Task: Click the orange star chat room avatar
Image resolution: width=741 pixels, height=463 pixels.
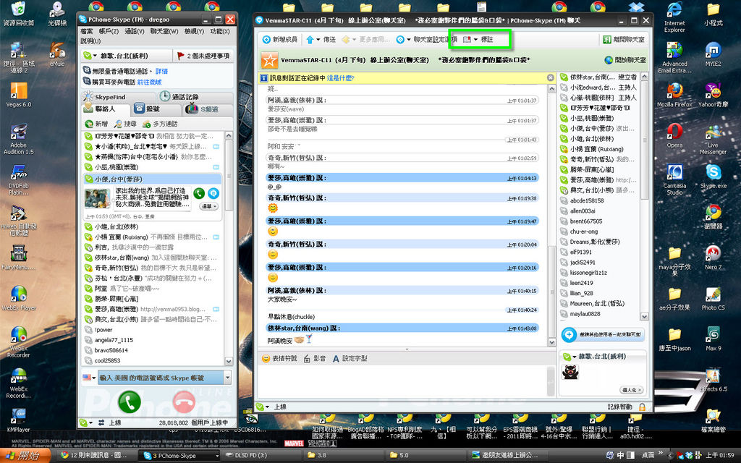Action: [x=269, y=60]
